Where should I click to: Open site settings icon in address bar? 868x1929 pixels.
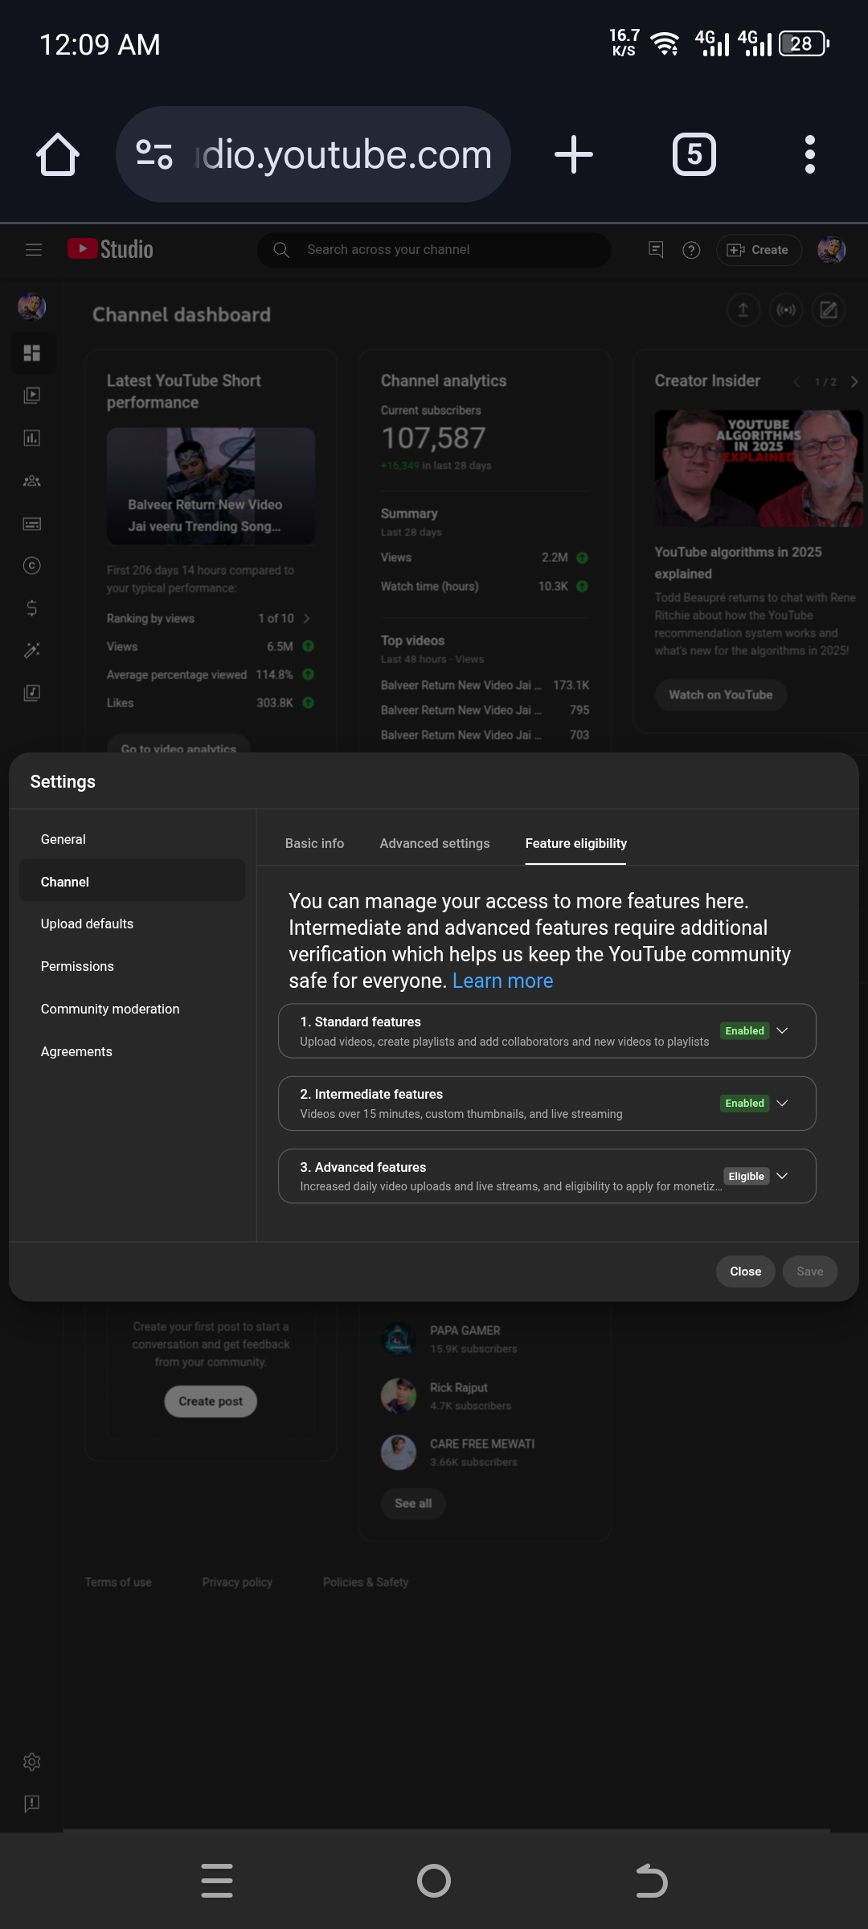pyautogui.click(x=154, y=154)
